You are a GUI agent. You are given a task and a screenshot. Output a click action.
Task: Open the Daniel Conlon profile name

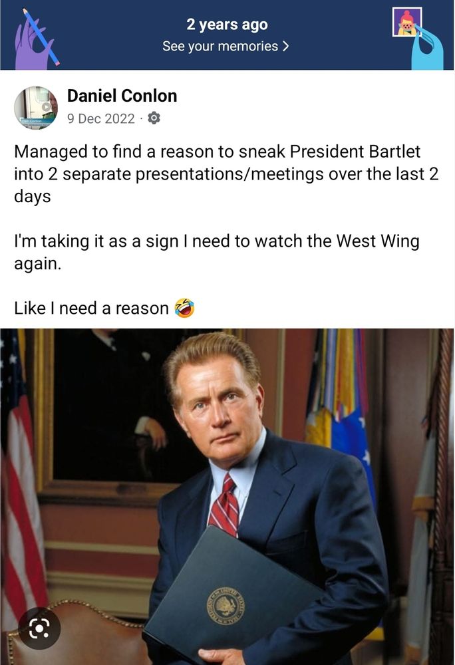[x=122, y=96]
